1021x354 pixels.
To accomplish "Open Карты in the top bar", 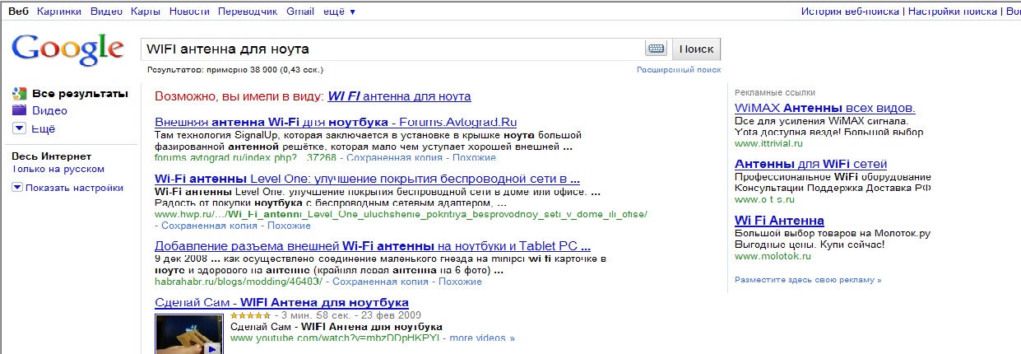I will [x=146, y=12].
